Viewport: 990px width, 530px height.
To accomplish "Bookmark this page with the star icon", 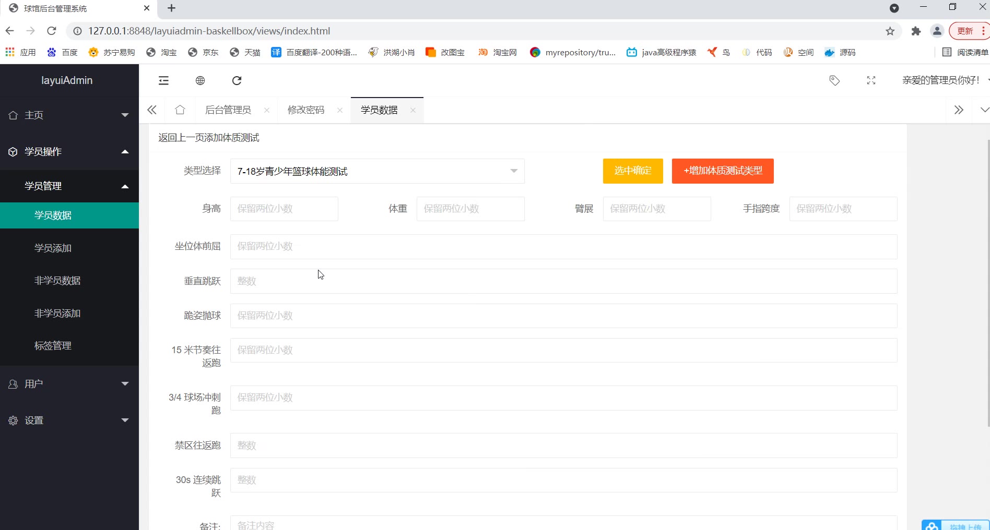I will coord(890,31).
